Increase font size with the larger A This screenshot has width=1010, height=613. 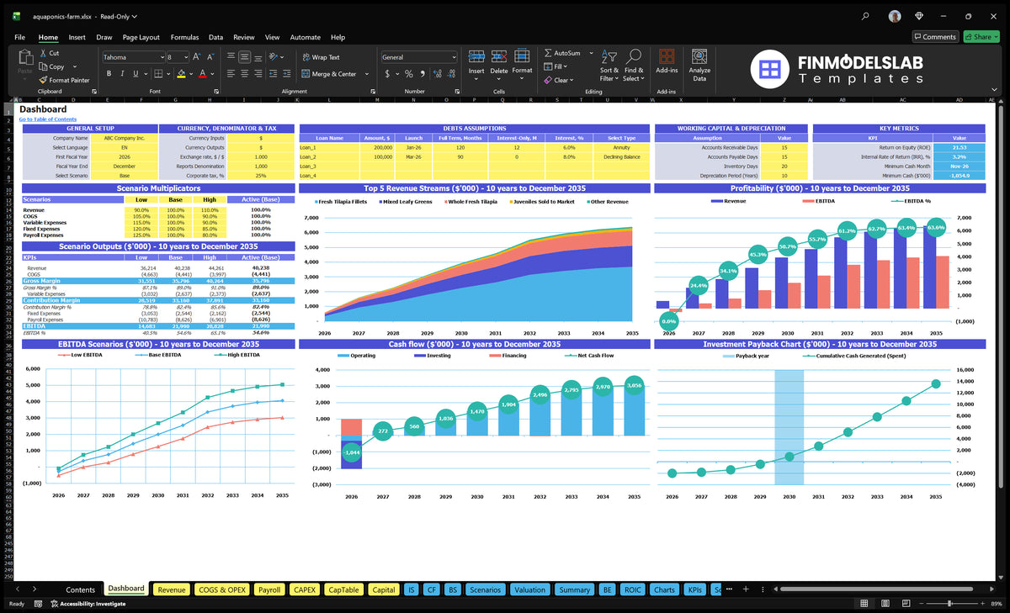tap(197, 57)
